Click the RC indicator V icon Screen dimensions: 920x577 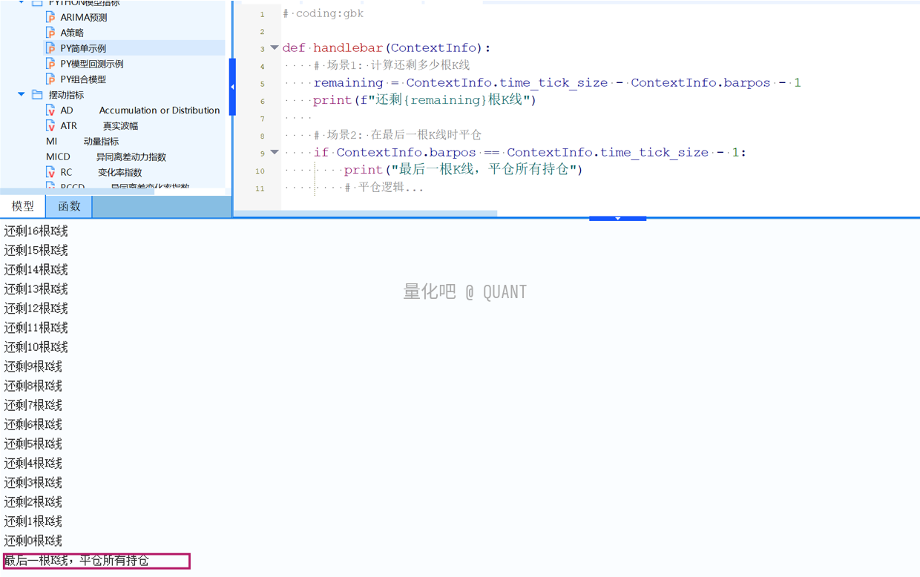(50, 172)
